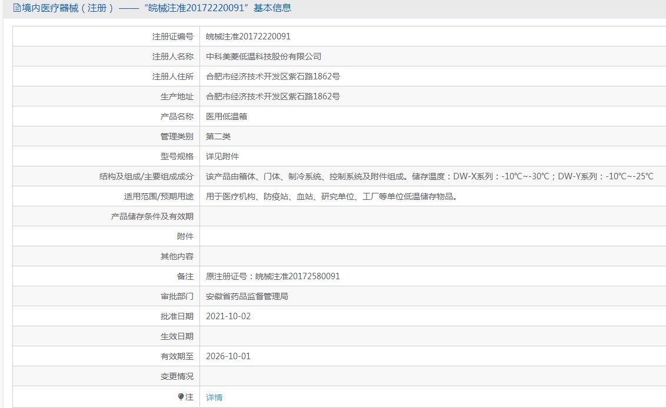Select 第二类 management class value
The width and height of the screenshot is (666, 408).
[x=218, y=136]
